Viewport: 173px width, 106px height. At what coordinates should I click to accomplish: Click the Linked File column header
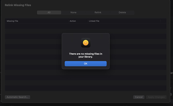click(124, 21)
